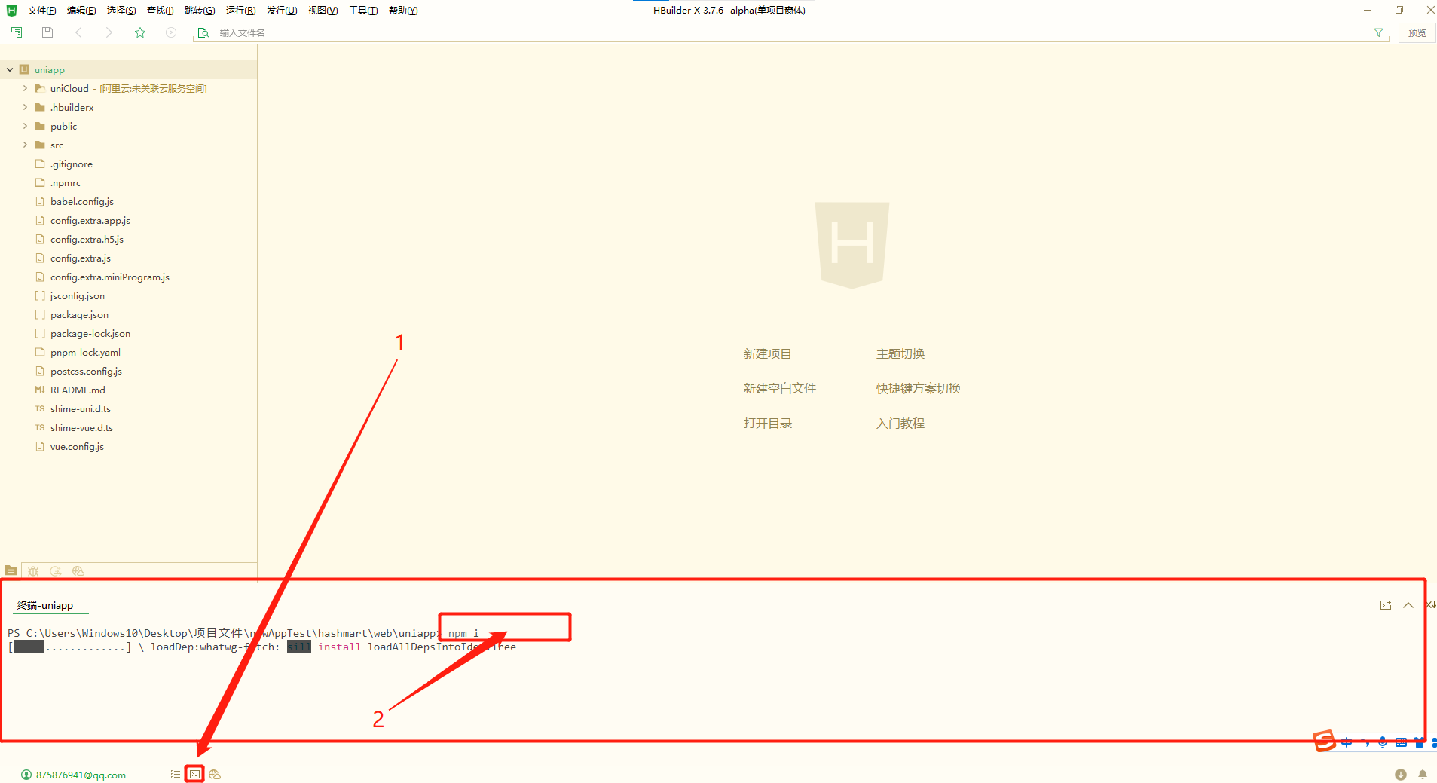The width and height of the screenshot is (1437, 783).
Task: Click the IME microphone icon
Action: point(1383,742)
